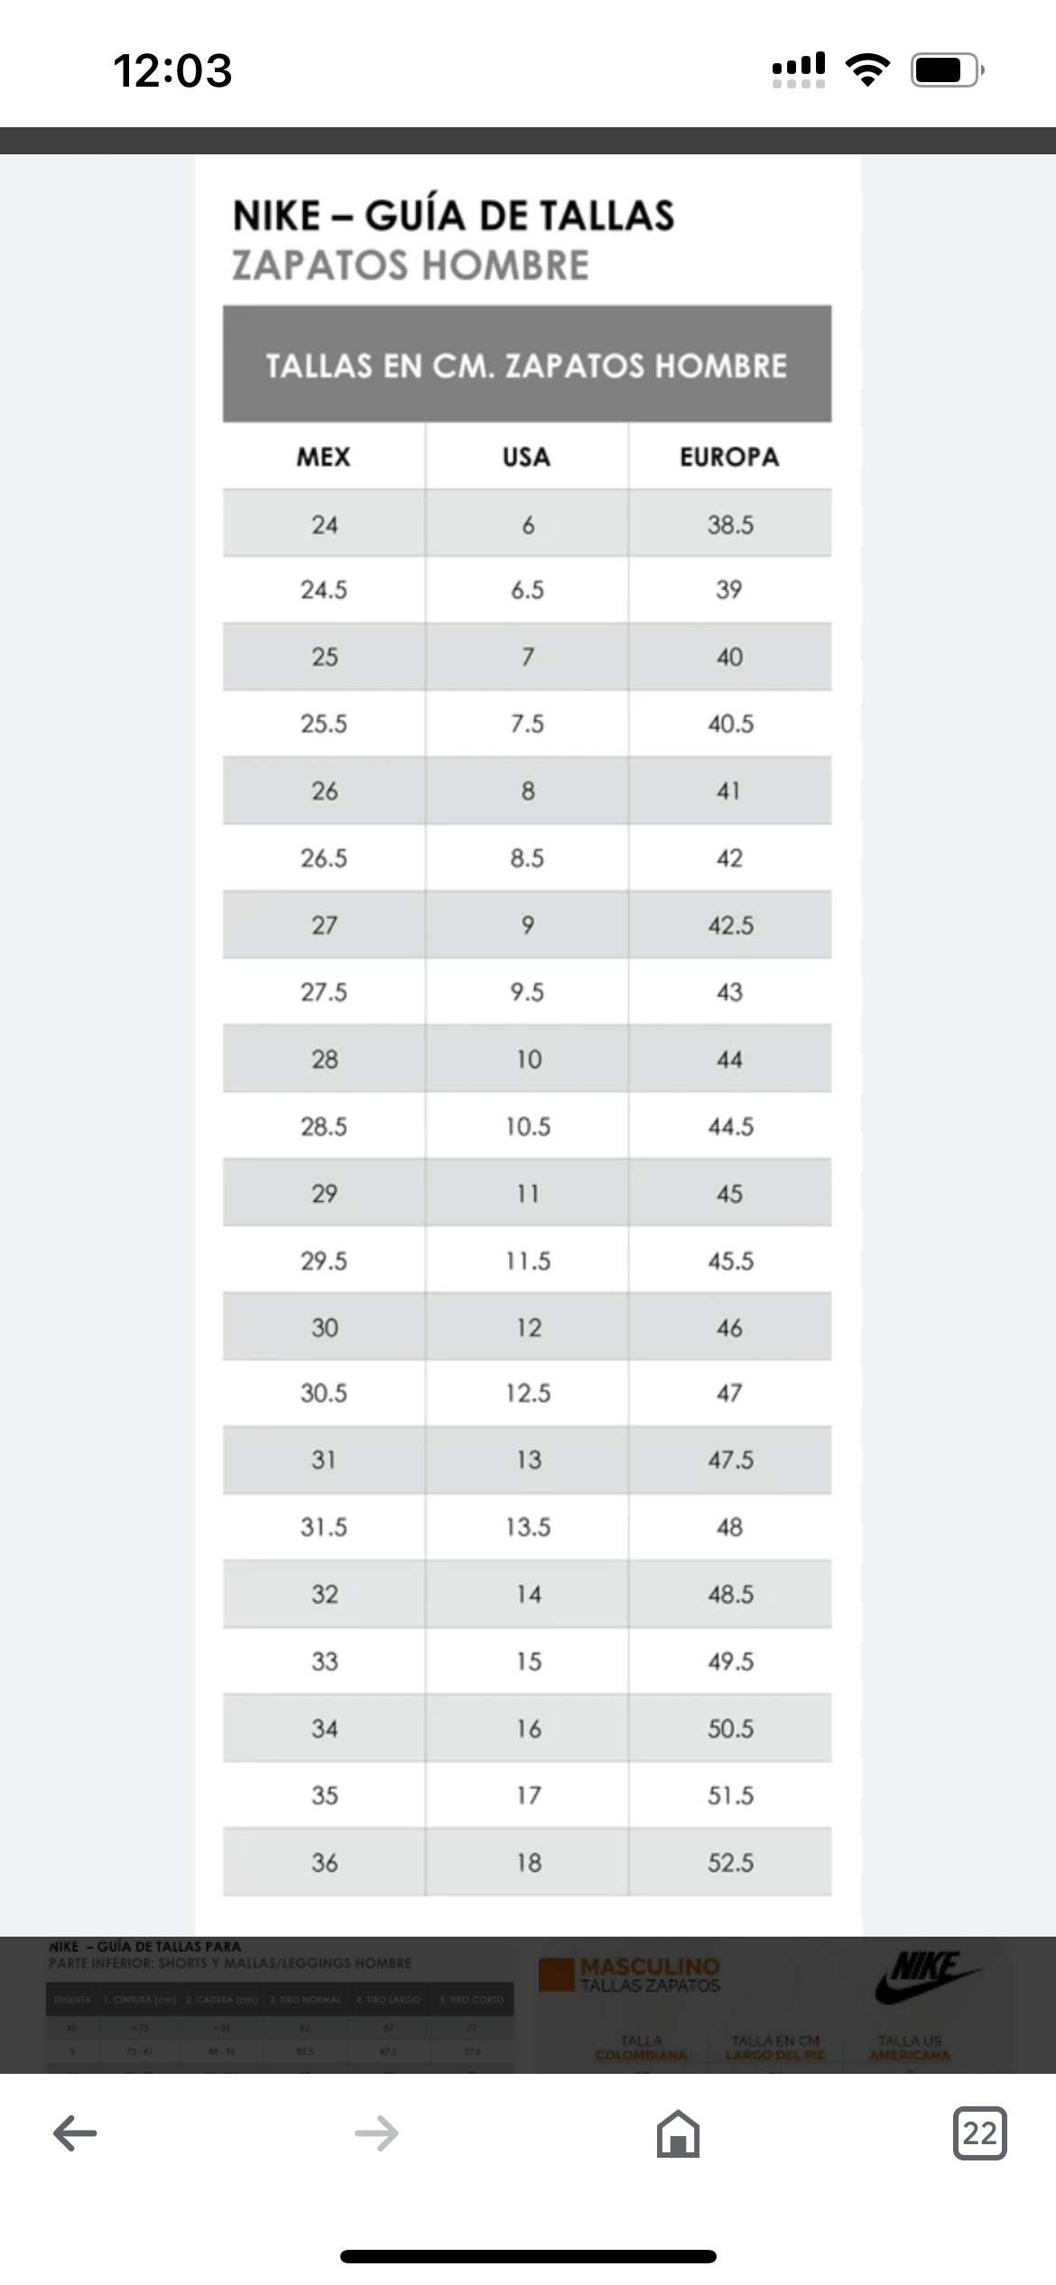Viewport: 1056px width, 2285px height.
Task: Tap the Tallas en cm. Zapatos Hombre banner
Action: (527, 365)
